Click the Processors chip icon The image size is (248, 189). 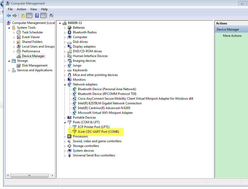tap(69, 136)
